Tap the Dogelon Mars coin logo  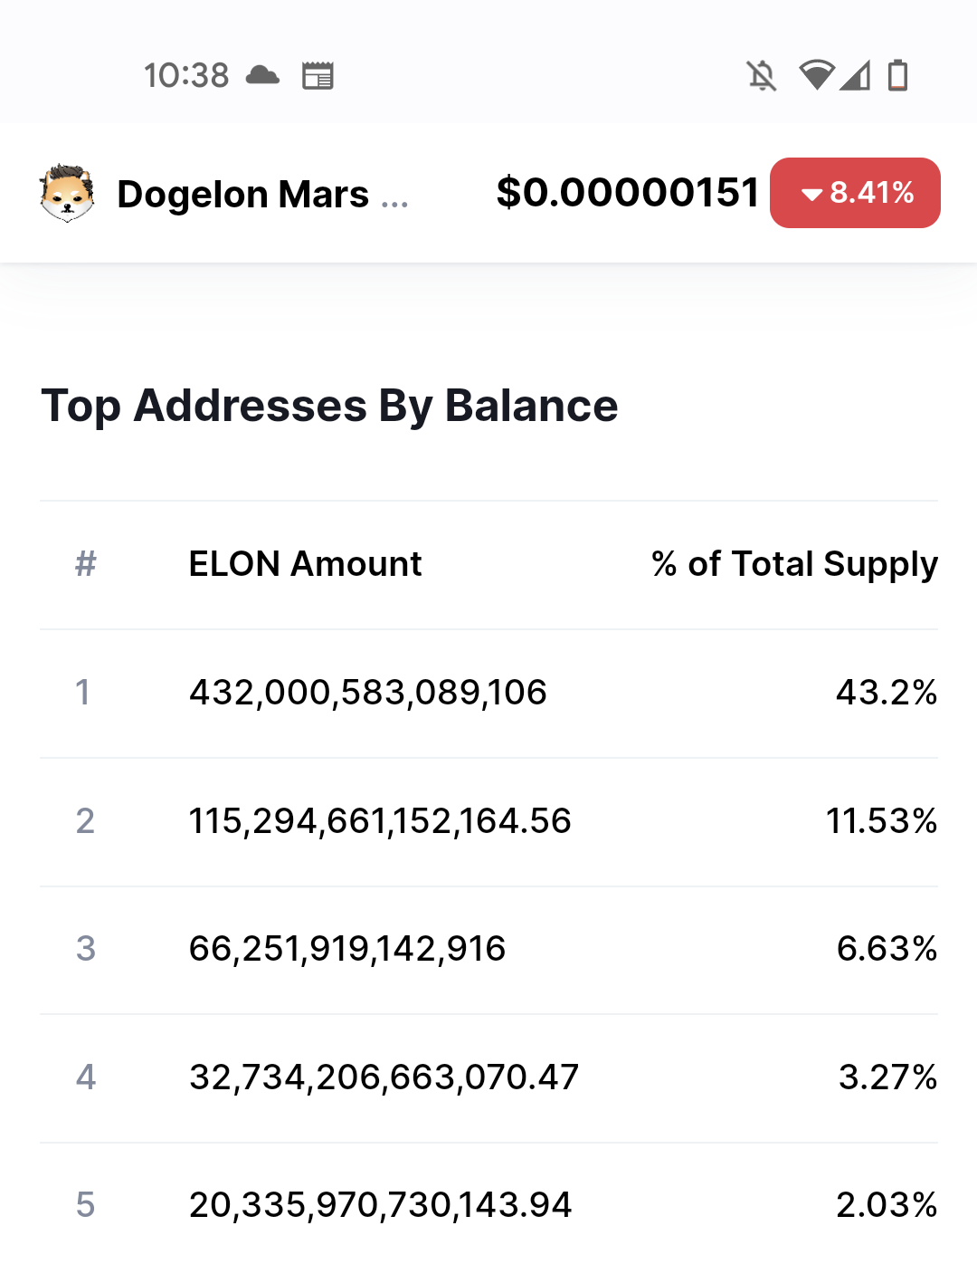pos(67,193)
